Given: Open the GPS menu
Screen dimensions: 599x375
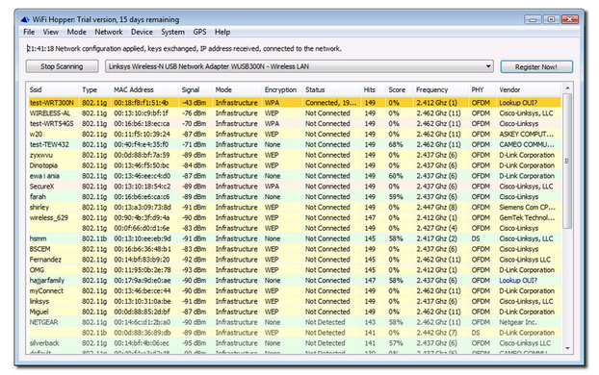Looking at the screenshot, I should point(199,32).
